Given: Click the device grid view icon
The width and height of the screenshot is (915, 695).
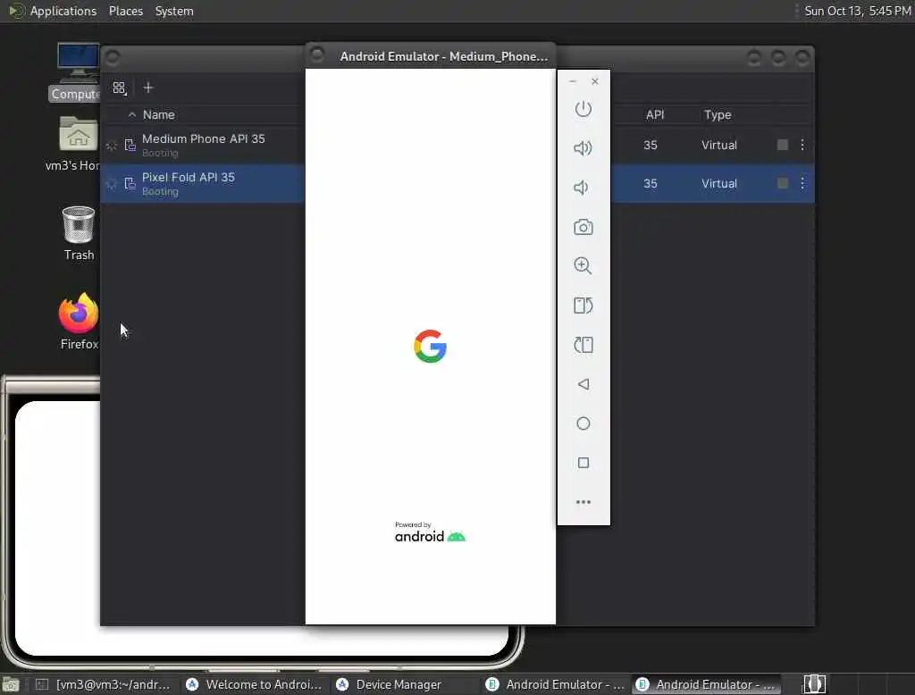Looking at the screenshot, I should 120,88.
